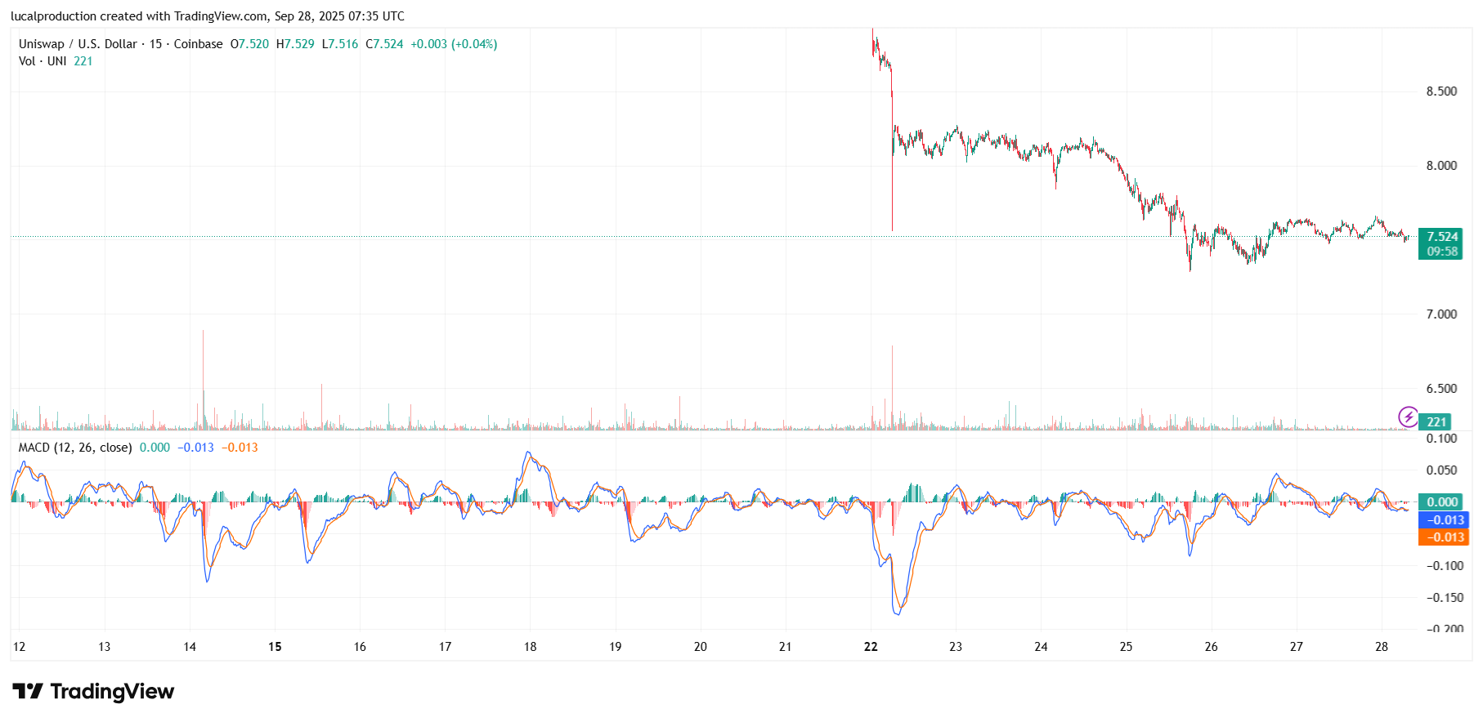Click the 0.050 MACD axis label
The width and height of the screenshot is (1483, 722).
pos(1441,470)
